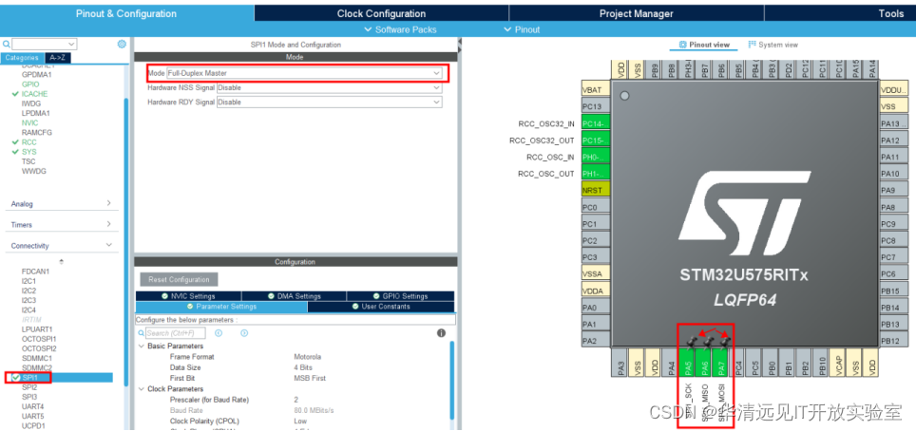Click the Prescaler value 2
The image size is (916, 431).
(x=296, y=400)
